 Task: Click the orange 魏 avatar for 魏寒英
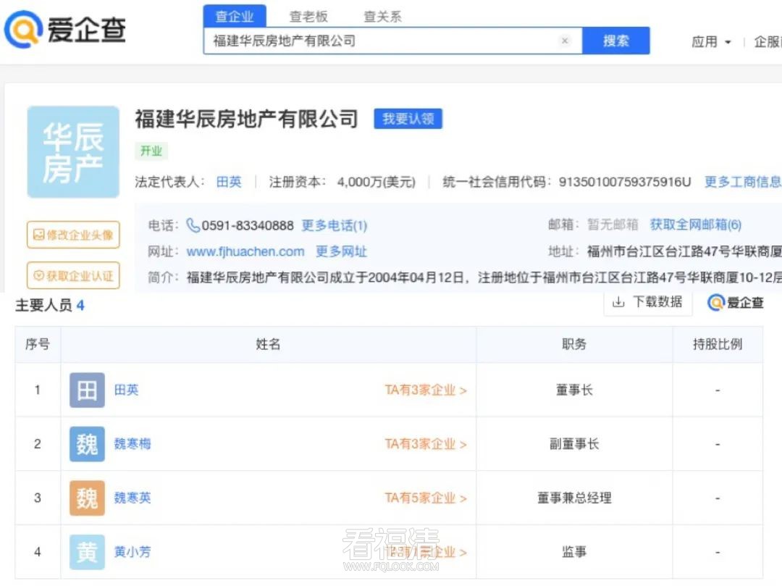(87, 498)
